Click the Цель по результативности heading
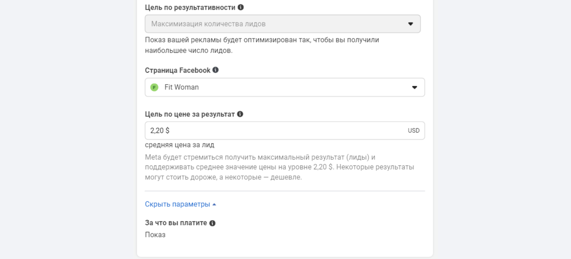 (x=190, y=7)
